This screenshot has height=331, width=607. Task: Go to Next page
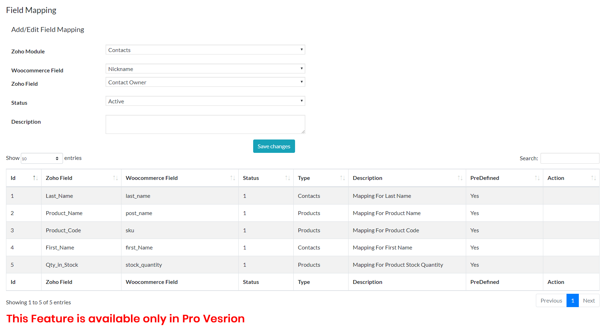(589, 300)
